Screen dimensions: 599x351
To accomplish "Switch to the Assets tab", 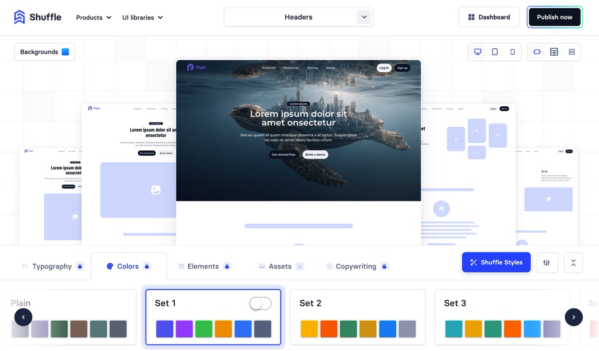I will click(x=280, y=266).
